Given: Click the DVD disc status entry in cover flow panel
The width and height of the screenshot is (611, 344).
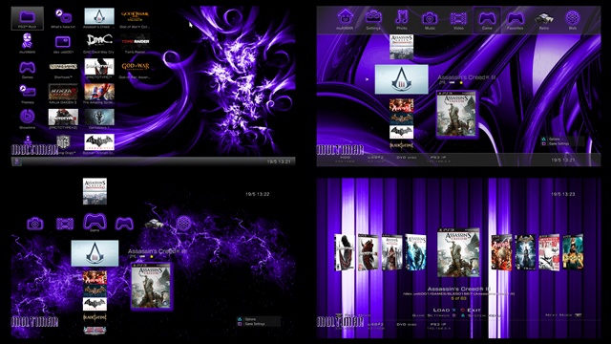Looking at the screenshot, I should [x=407, y=326].
